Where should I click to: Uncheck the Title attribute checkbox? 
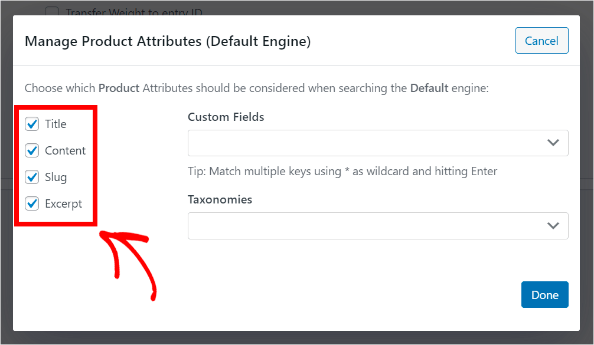[x=32, y=124]
